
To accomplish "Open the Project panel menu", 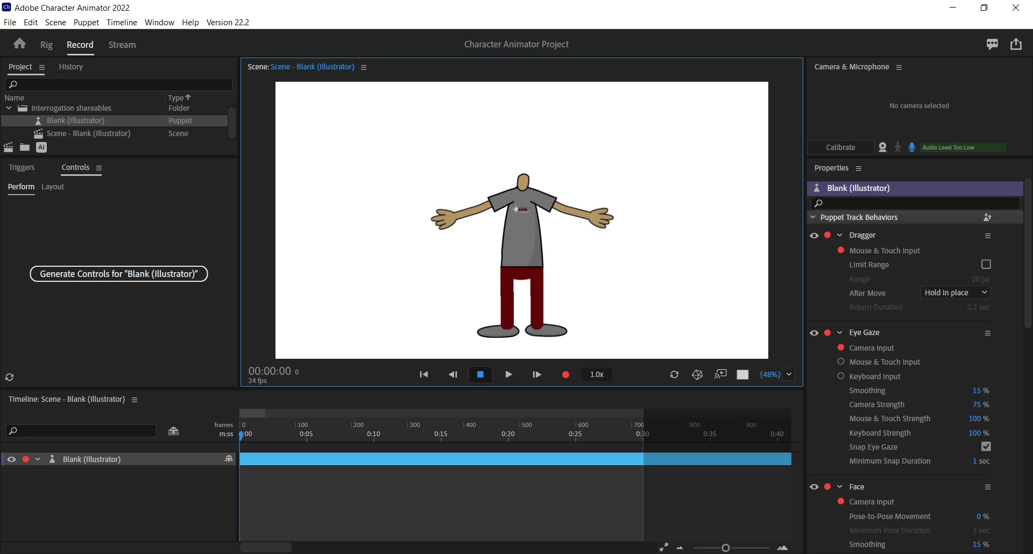I will 42,67.
